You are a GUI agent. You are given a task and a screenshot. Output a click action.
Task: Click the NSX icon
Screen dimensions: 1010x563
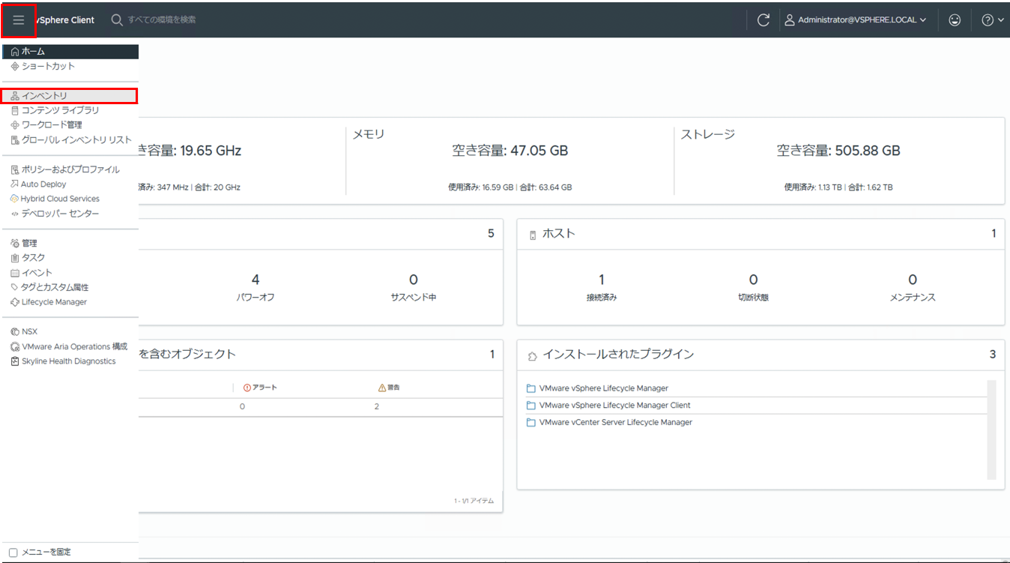click(x=15, y=331)
